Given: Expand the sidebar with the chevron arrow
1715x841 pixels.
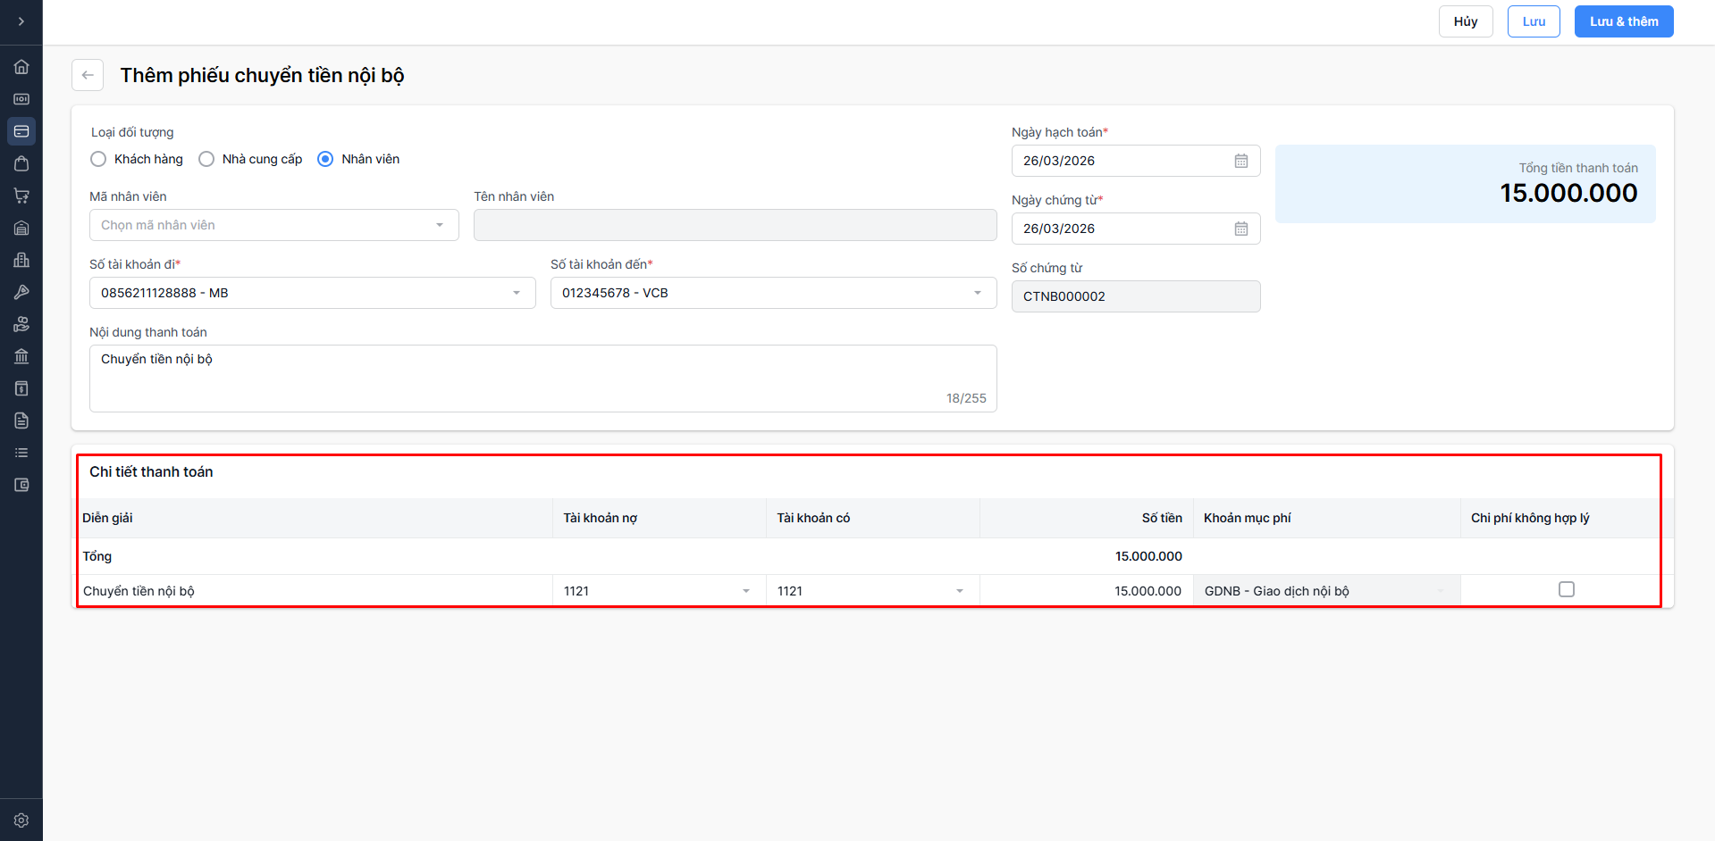Looking at the screenshot, I should coord(21,21).
